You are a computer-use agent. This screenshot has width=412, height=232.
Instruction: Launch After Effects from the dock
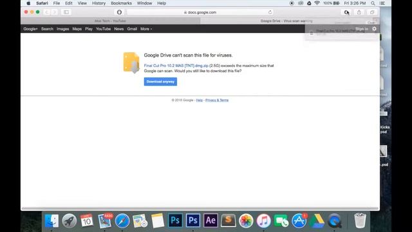211,220
